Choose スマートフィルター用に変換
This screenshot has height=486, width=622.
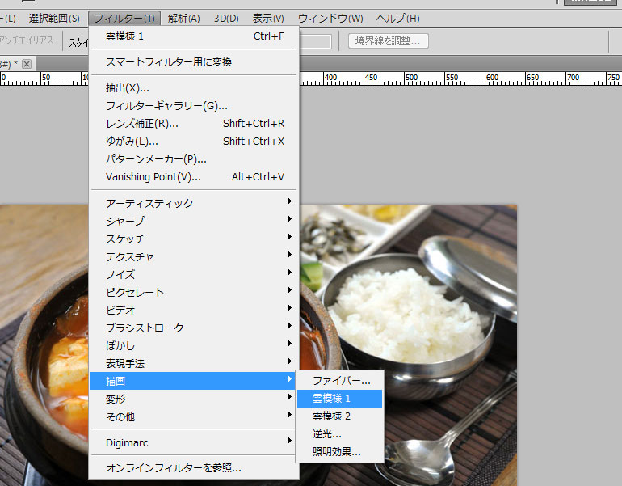[195, 62]
